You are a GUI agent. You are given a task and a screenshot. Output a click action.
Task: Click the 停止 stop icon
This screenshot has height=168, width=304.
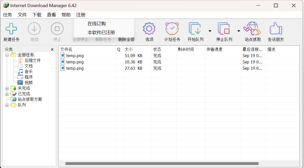(x=57, y=29)
